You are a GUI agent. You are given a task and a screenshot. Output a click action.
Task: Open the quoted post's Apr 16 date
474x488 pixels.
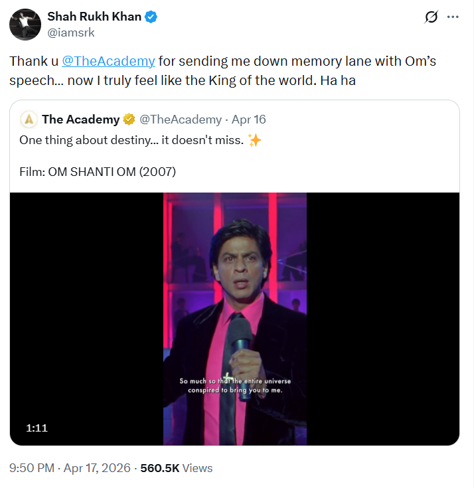click(249, 120)
